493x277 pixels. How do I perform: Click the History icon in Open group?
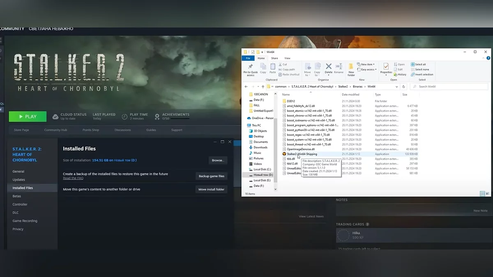400,74
